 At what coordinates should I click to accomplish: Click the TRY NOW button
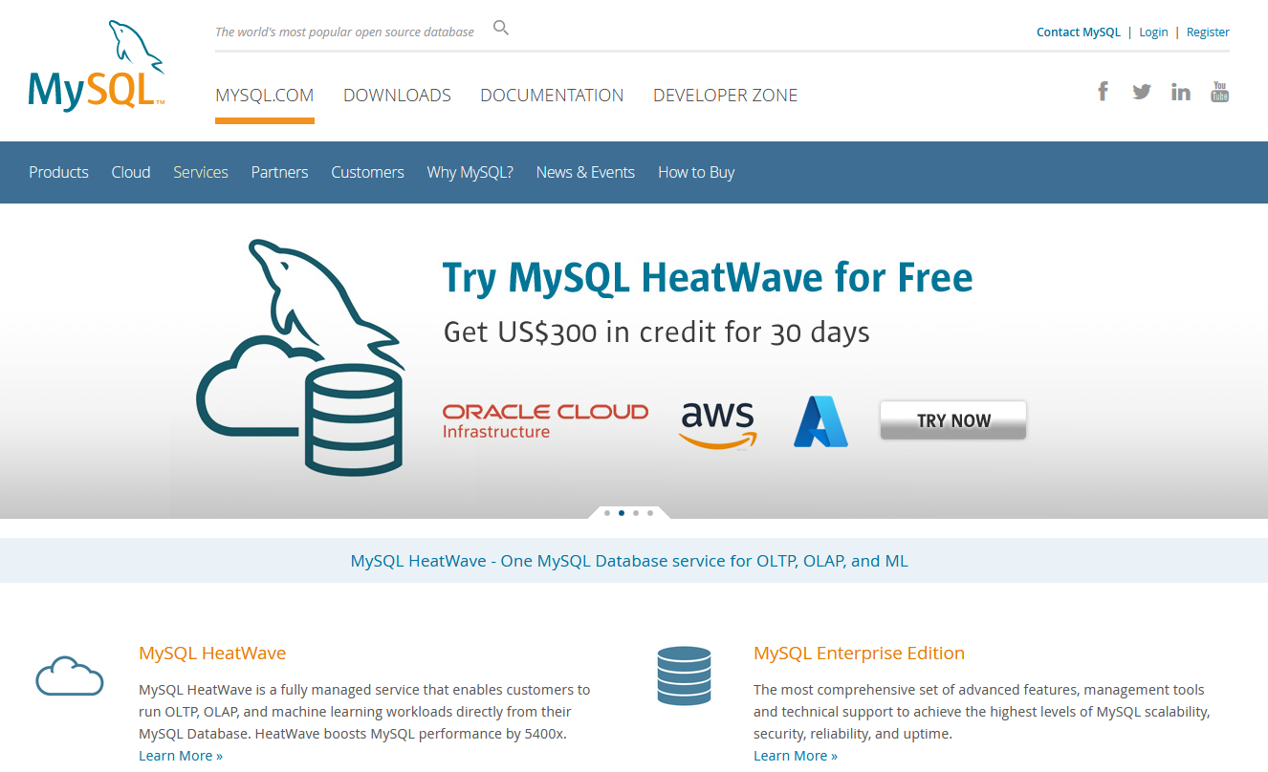(x=953, y=420)
